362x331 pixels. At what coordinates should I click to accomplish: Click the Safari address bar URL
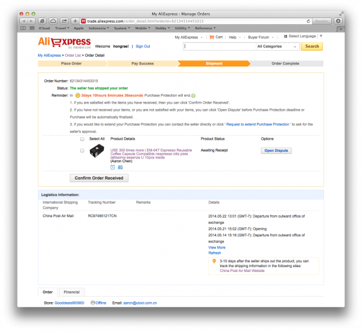point(145,21)
